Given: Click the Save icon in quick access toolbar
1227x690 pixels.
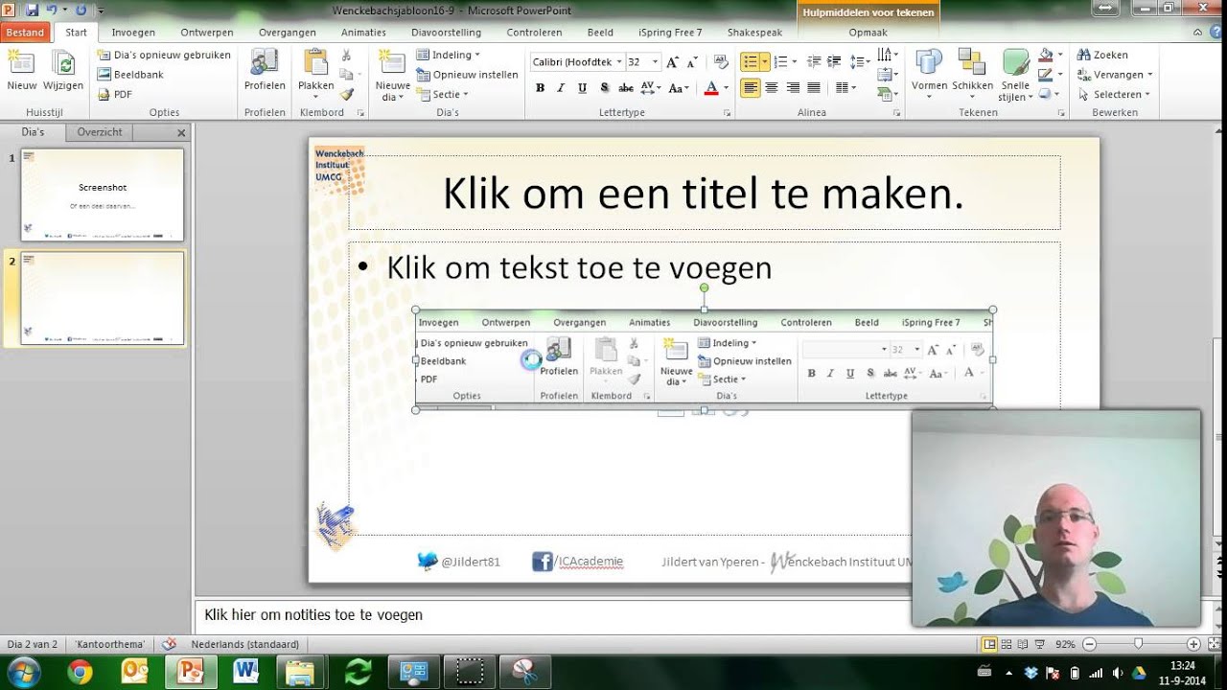Looking at the screenshot, I should tap(32, 10).
